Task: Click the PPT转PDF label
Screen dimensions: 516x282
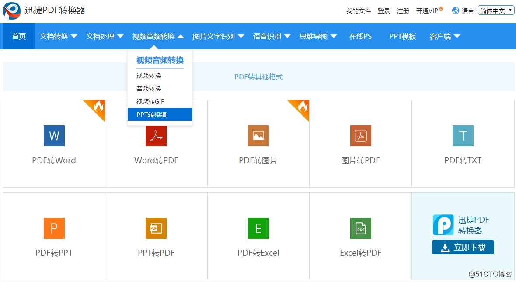Action: (x=156, y=253)
